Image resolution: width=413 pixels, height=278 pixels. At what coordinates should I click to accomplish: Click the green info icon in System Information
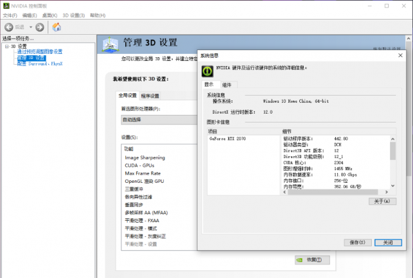click(x=208, y=71)
